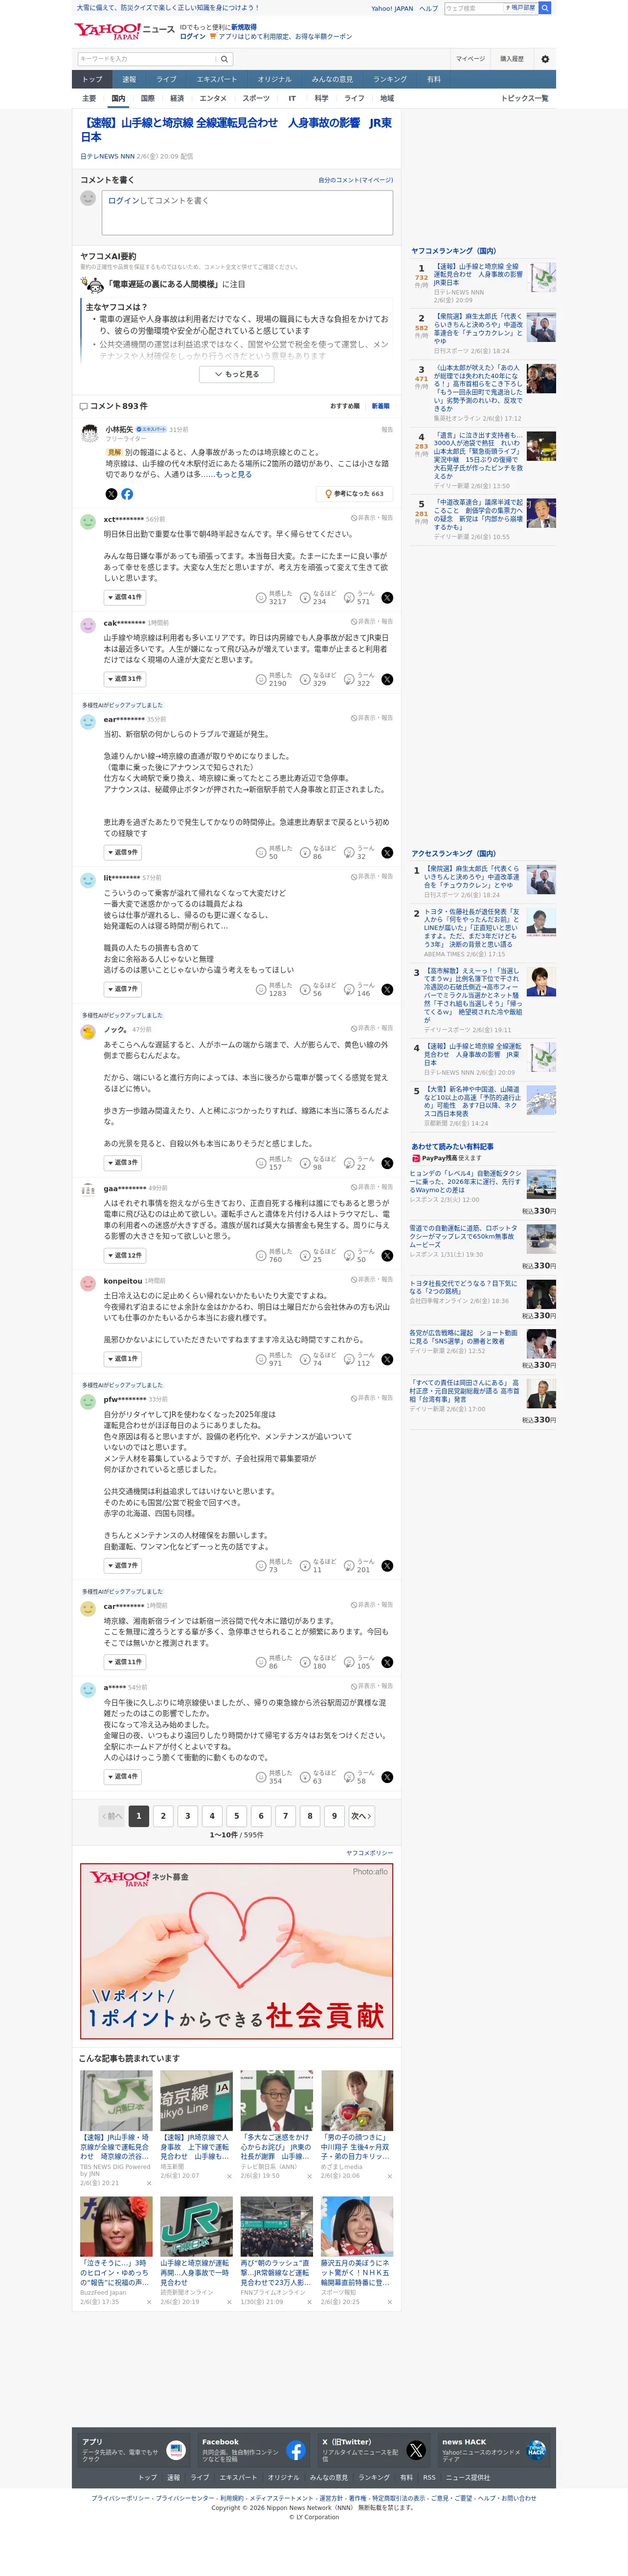Share xct's comment on X
This screenshot has width=628, height=2576.
(x=387, y=598)
